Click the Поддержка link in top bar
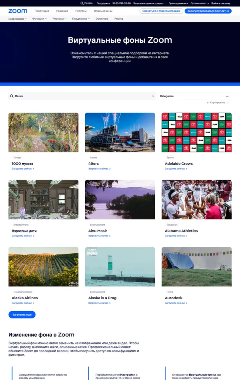 (x=103, y=3)
